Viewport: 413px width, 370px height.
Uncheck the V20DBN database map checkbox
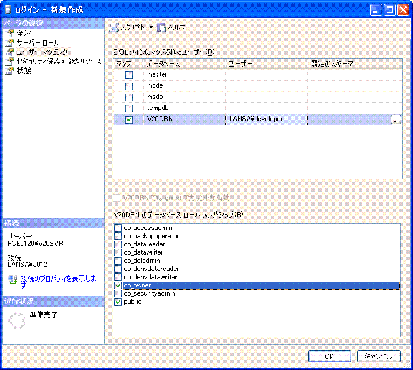pos(128,119)
